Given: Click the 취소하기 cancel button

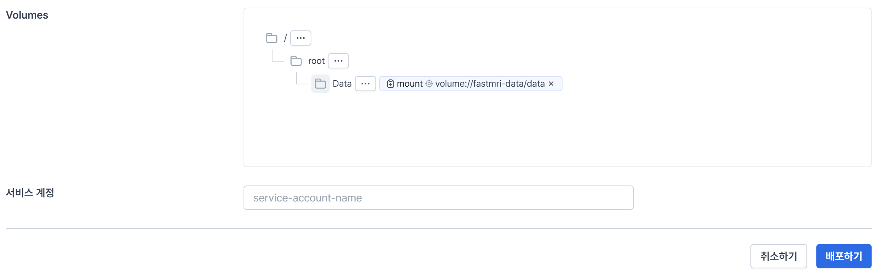Looking at the screenshot, I should (x=779, y=256).
